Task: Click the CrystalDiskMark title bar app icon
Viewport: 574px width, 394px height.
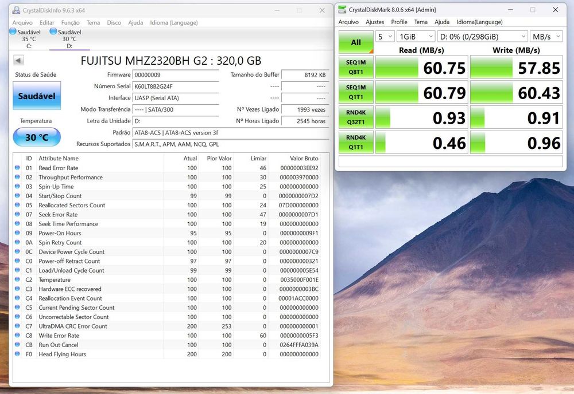Action: point(342,10)
